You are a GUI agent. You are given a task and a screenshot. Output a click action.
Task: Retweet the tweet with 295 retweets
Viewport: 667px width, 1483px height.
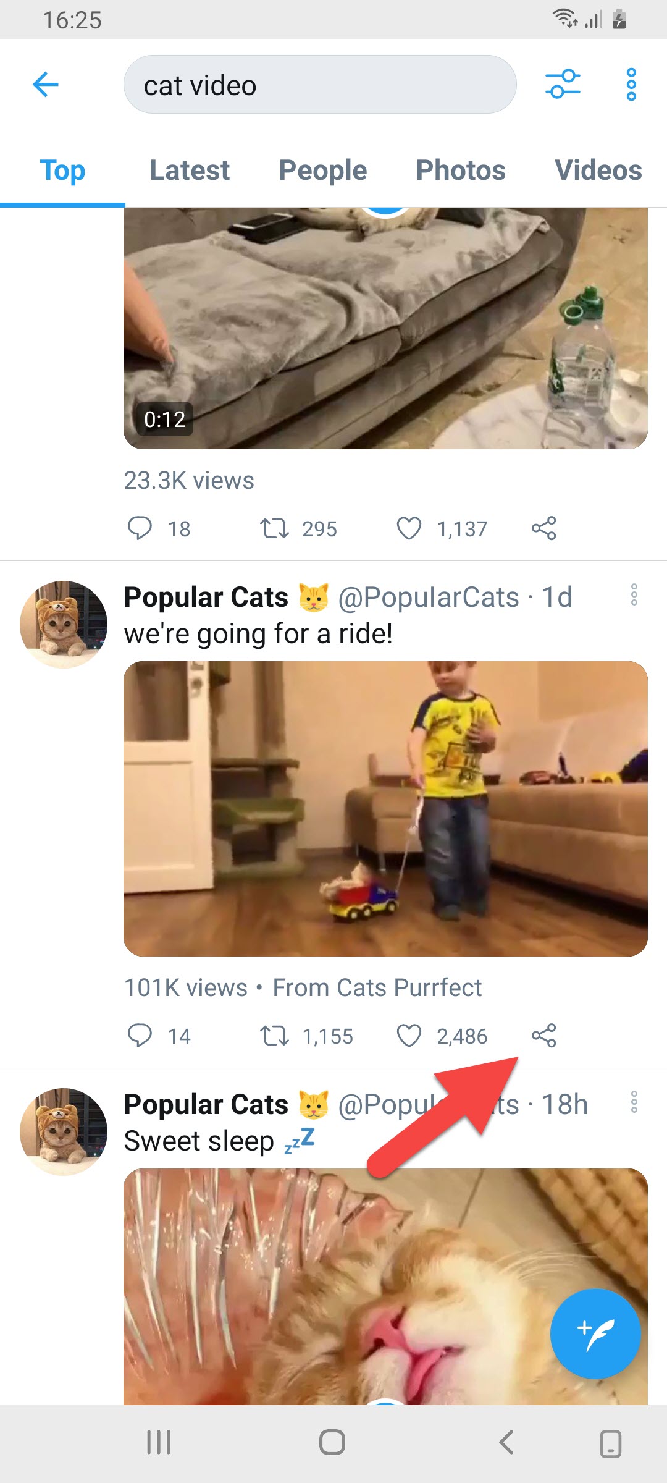274,528
